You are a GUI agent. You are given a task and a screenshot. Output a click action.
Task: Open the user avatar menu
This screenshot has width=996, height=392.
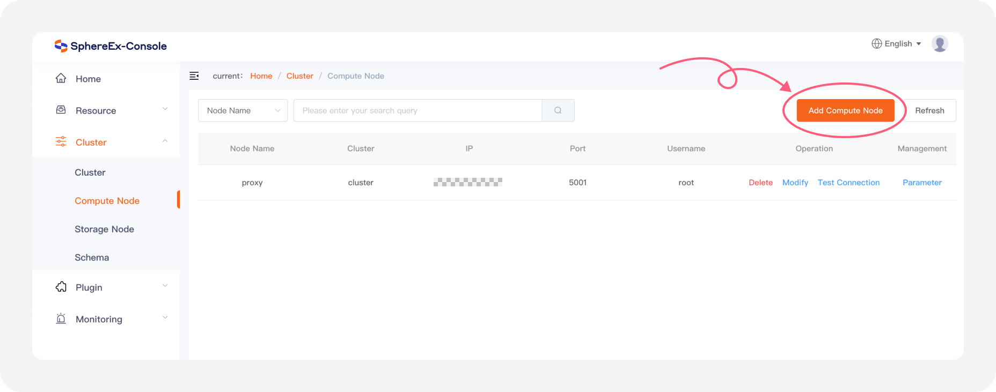tap(939, 44)
